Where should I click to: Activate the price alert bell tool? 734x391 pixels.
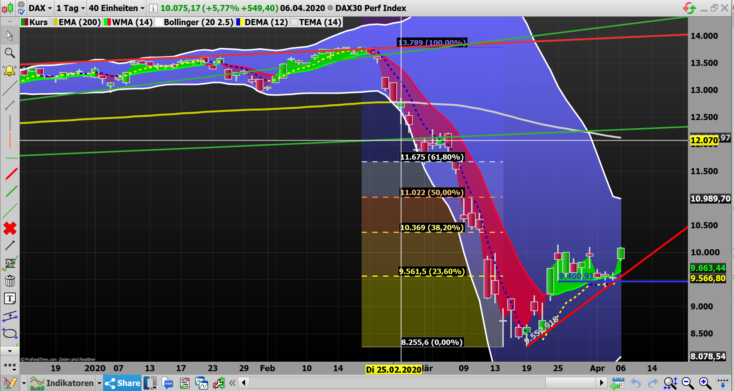click(10, 71)
